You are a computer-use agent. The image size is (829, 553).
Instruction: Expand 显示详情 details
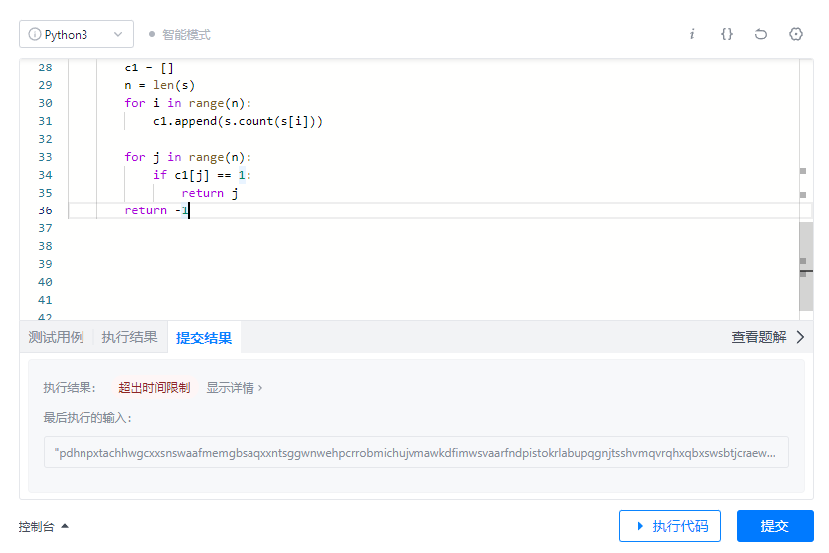click(x=235, y=388)
